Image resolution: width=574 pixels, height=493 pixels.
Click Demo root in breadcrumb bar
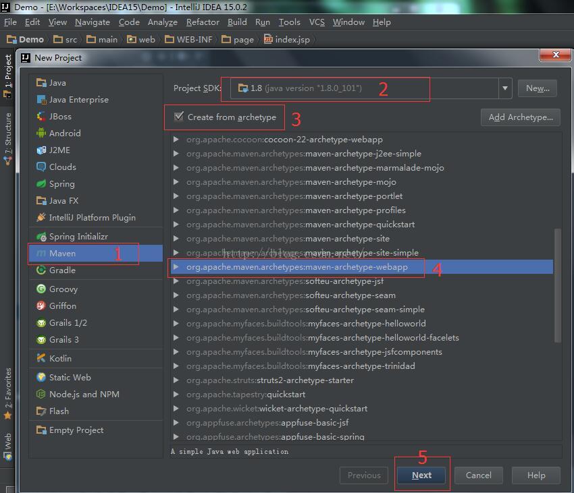coord(25,40)
